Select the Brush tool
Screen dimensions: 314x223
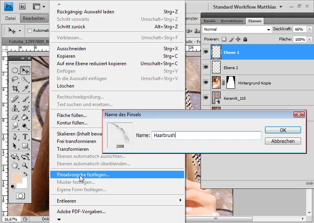[x=25, y=99]
